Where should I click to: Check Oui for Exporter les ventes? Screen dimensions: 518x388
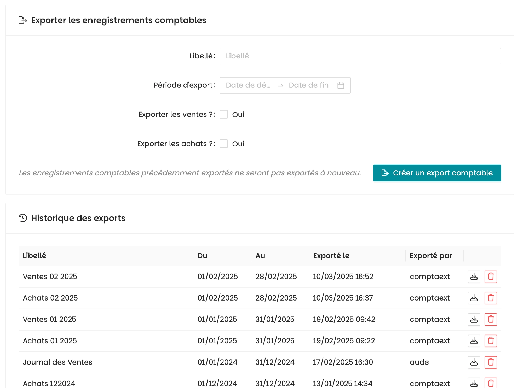224,114
